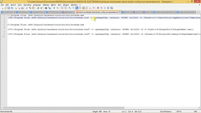
Task: Click the UTF-8 encoding indicator
Action: [x=179, y=111]
